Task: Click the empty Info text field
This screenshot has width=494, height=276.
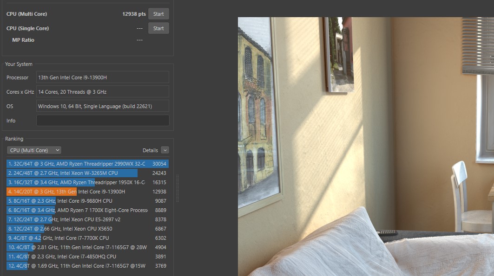Action: pos(103,121)
